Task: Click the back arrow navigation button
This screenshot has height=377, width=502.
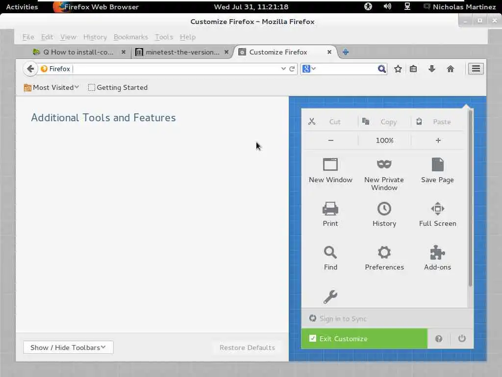Action: 30,69
